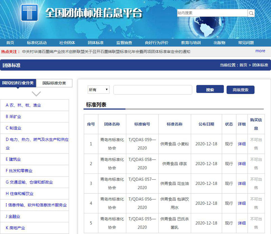271x234 pixels.
Task: Select category G 交通运输、仓储和邮政业
Action: point(29,182)
